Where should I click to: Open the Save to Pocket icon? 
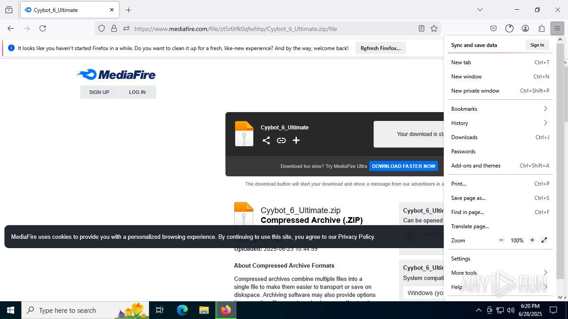[493, 28]
